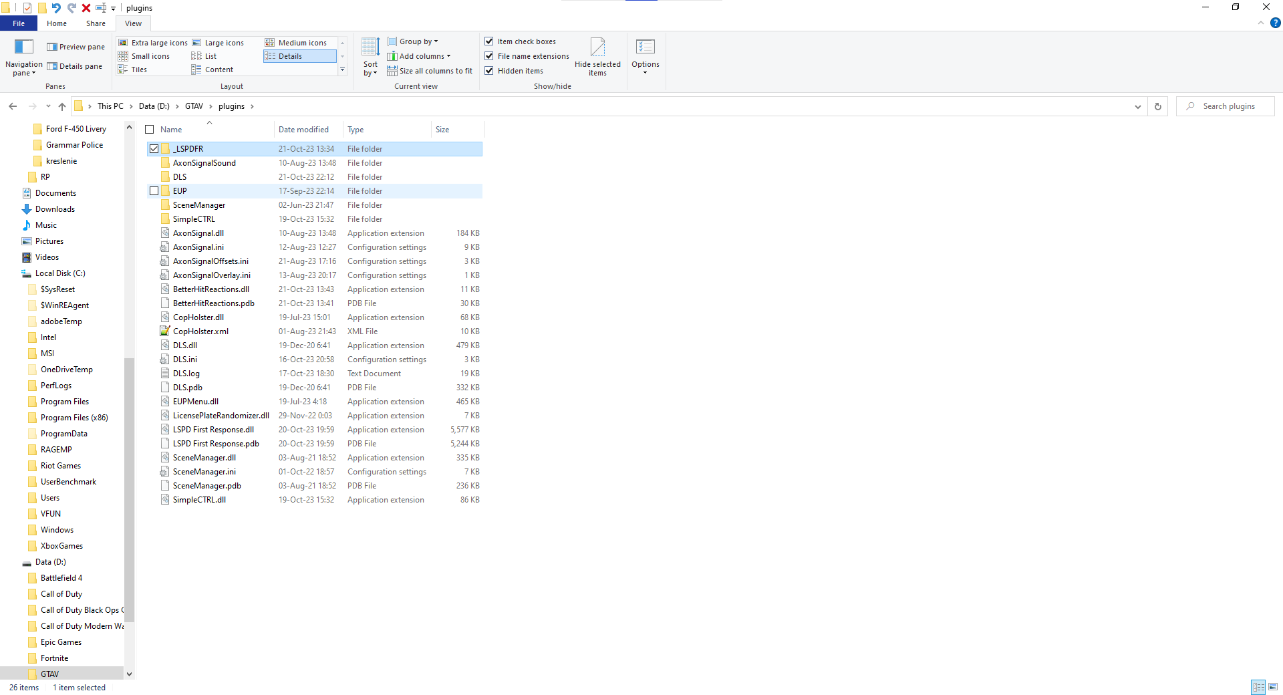Switch layout to Extra large icons
The width and height of the screenshot is (1283, 695).
coord(153,43)
